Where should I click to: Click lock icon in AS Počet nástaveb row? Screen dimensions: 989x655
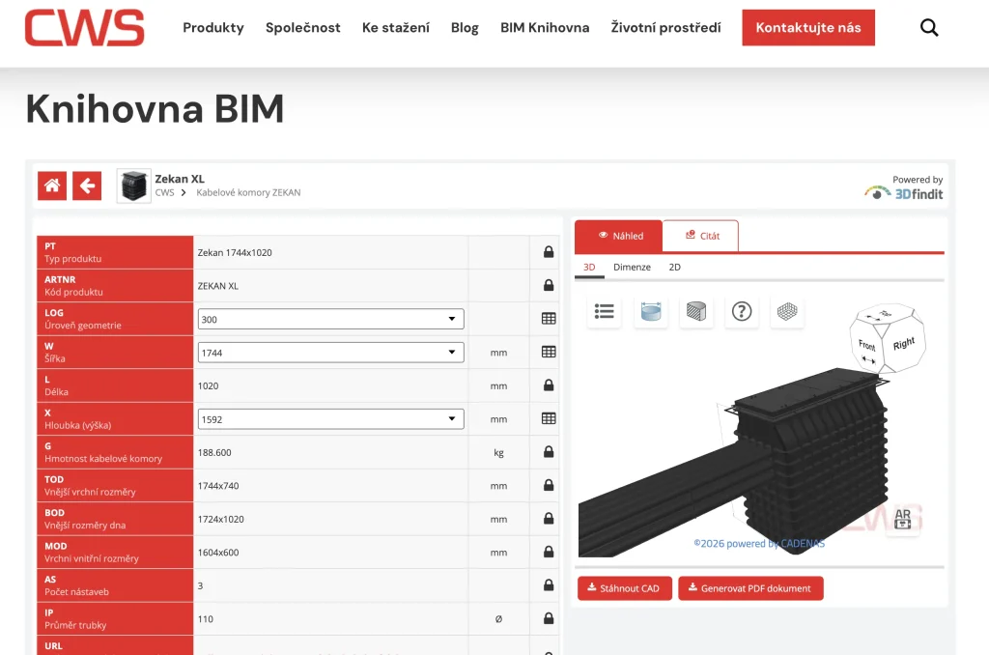click(x=549, y=584)
